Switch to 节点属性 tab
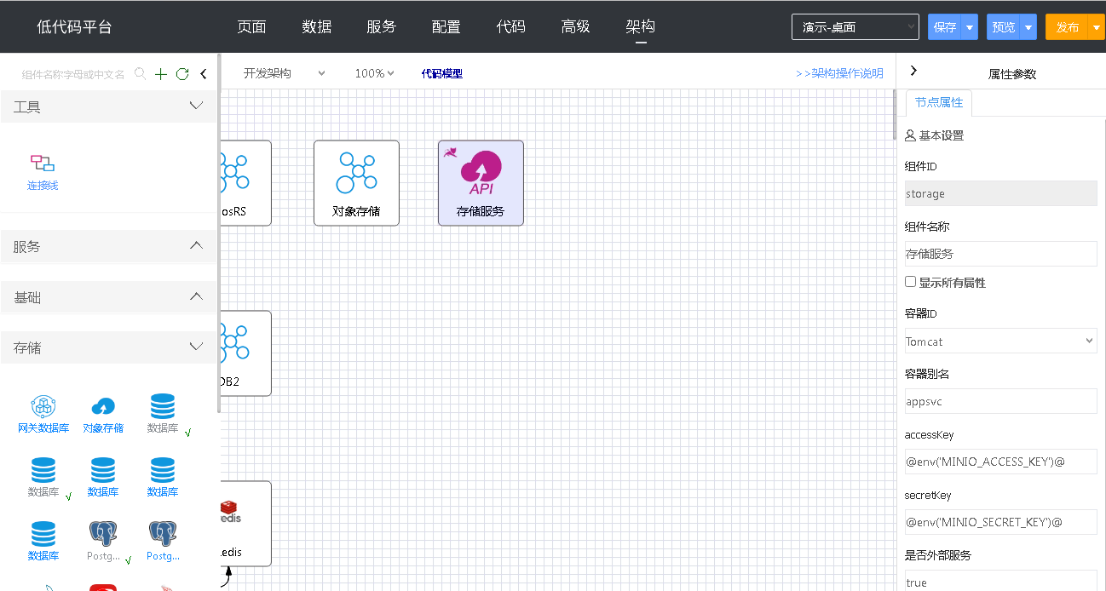 coord(939,103)
